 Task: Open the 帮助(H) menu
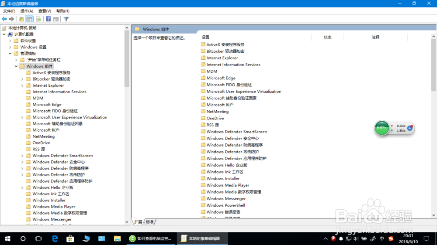click(62, 11)
